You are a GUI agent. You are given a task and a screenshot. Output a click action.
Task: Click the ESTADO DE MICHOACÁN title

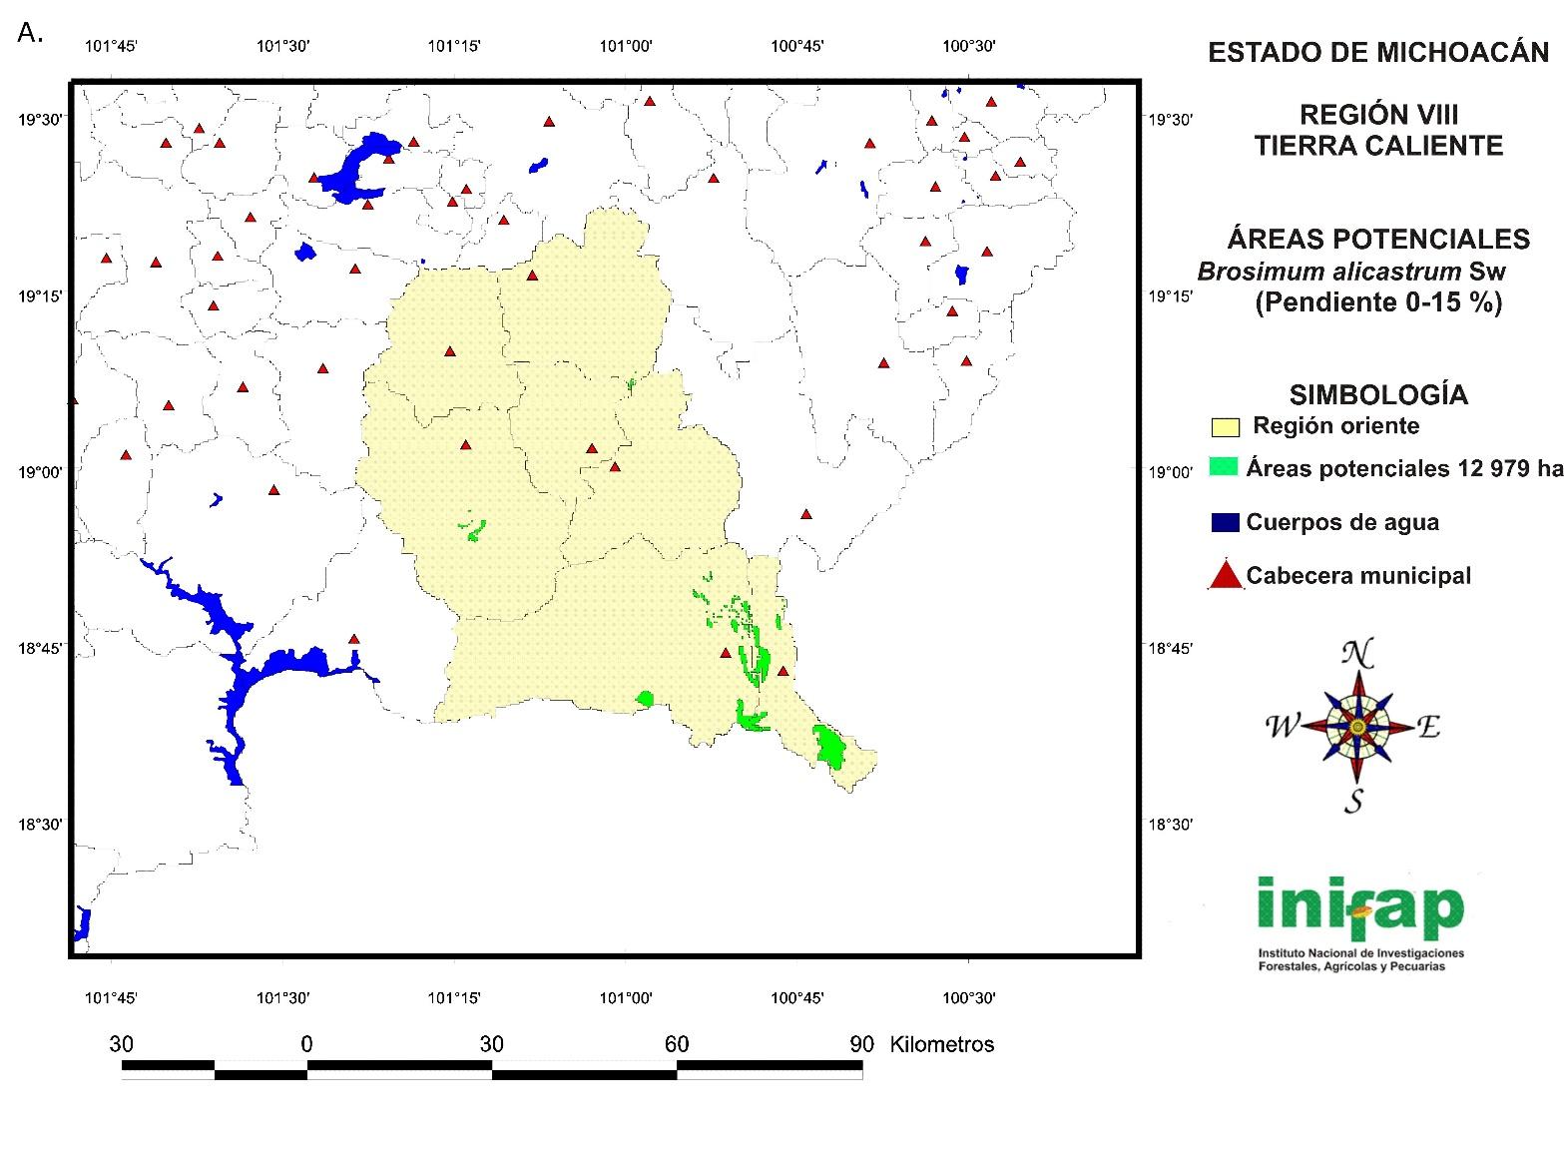(x=1378, y=53)
